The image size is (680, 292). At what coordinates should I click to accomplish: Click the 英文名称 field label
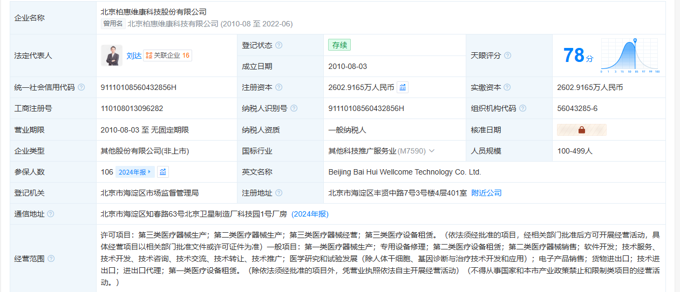click(x=257, y=172)
